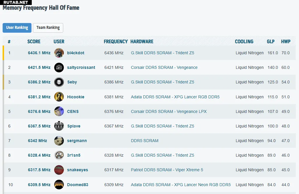Open Seby's avatar image
This screenshot has width=299, height=194.
pyautogui.click(x=59, y=82)
